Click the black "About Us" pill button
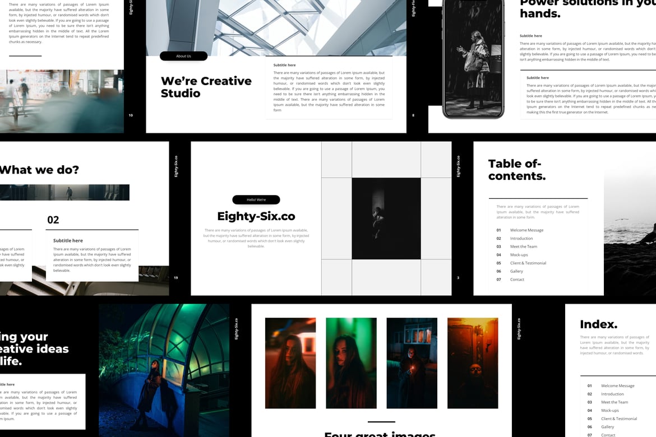The width and height of the screenshot is (656, 437). coord(184,56)
